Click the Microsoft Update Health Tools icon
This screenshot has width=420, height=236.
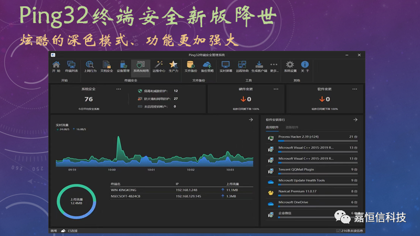click(x=271, y=182)
